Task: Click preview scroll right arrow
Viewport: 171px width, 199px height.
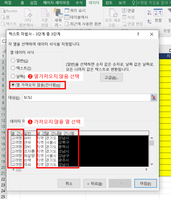Action: (146, 170)
